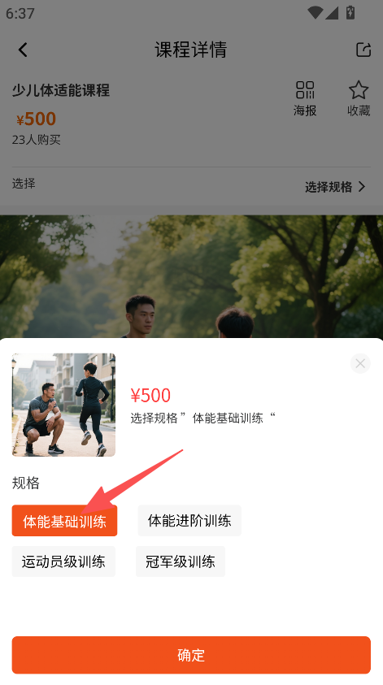
Task: Tap the 选择 row label
Action: (24, 184)
